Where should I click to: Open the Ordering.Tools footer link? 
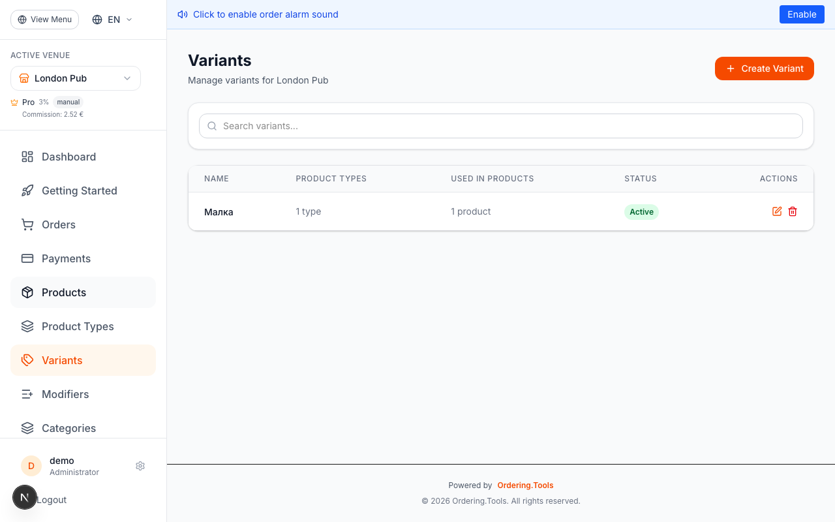(525, 485)
